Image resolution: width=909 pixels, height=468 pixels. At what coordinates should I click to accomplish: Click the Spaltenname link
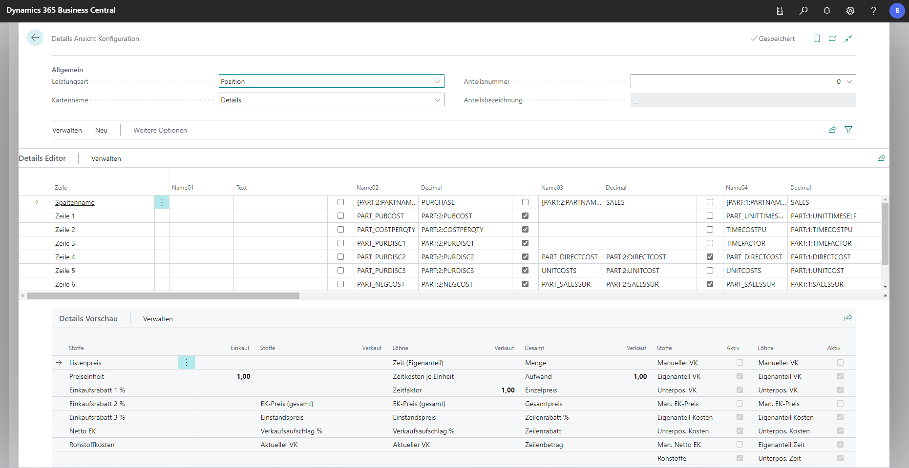pyautogui.click(x=75, y=202)
